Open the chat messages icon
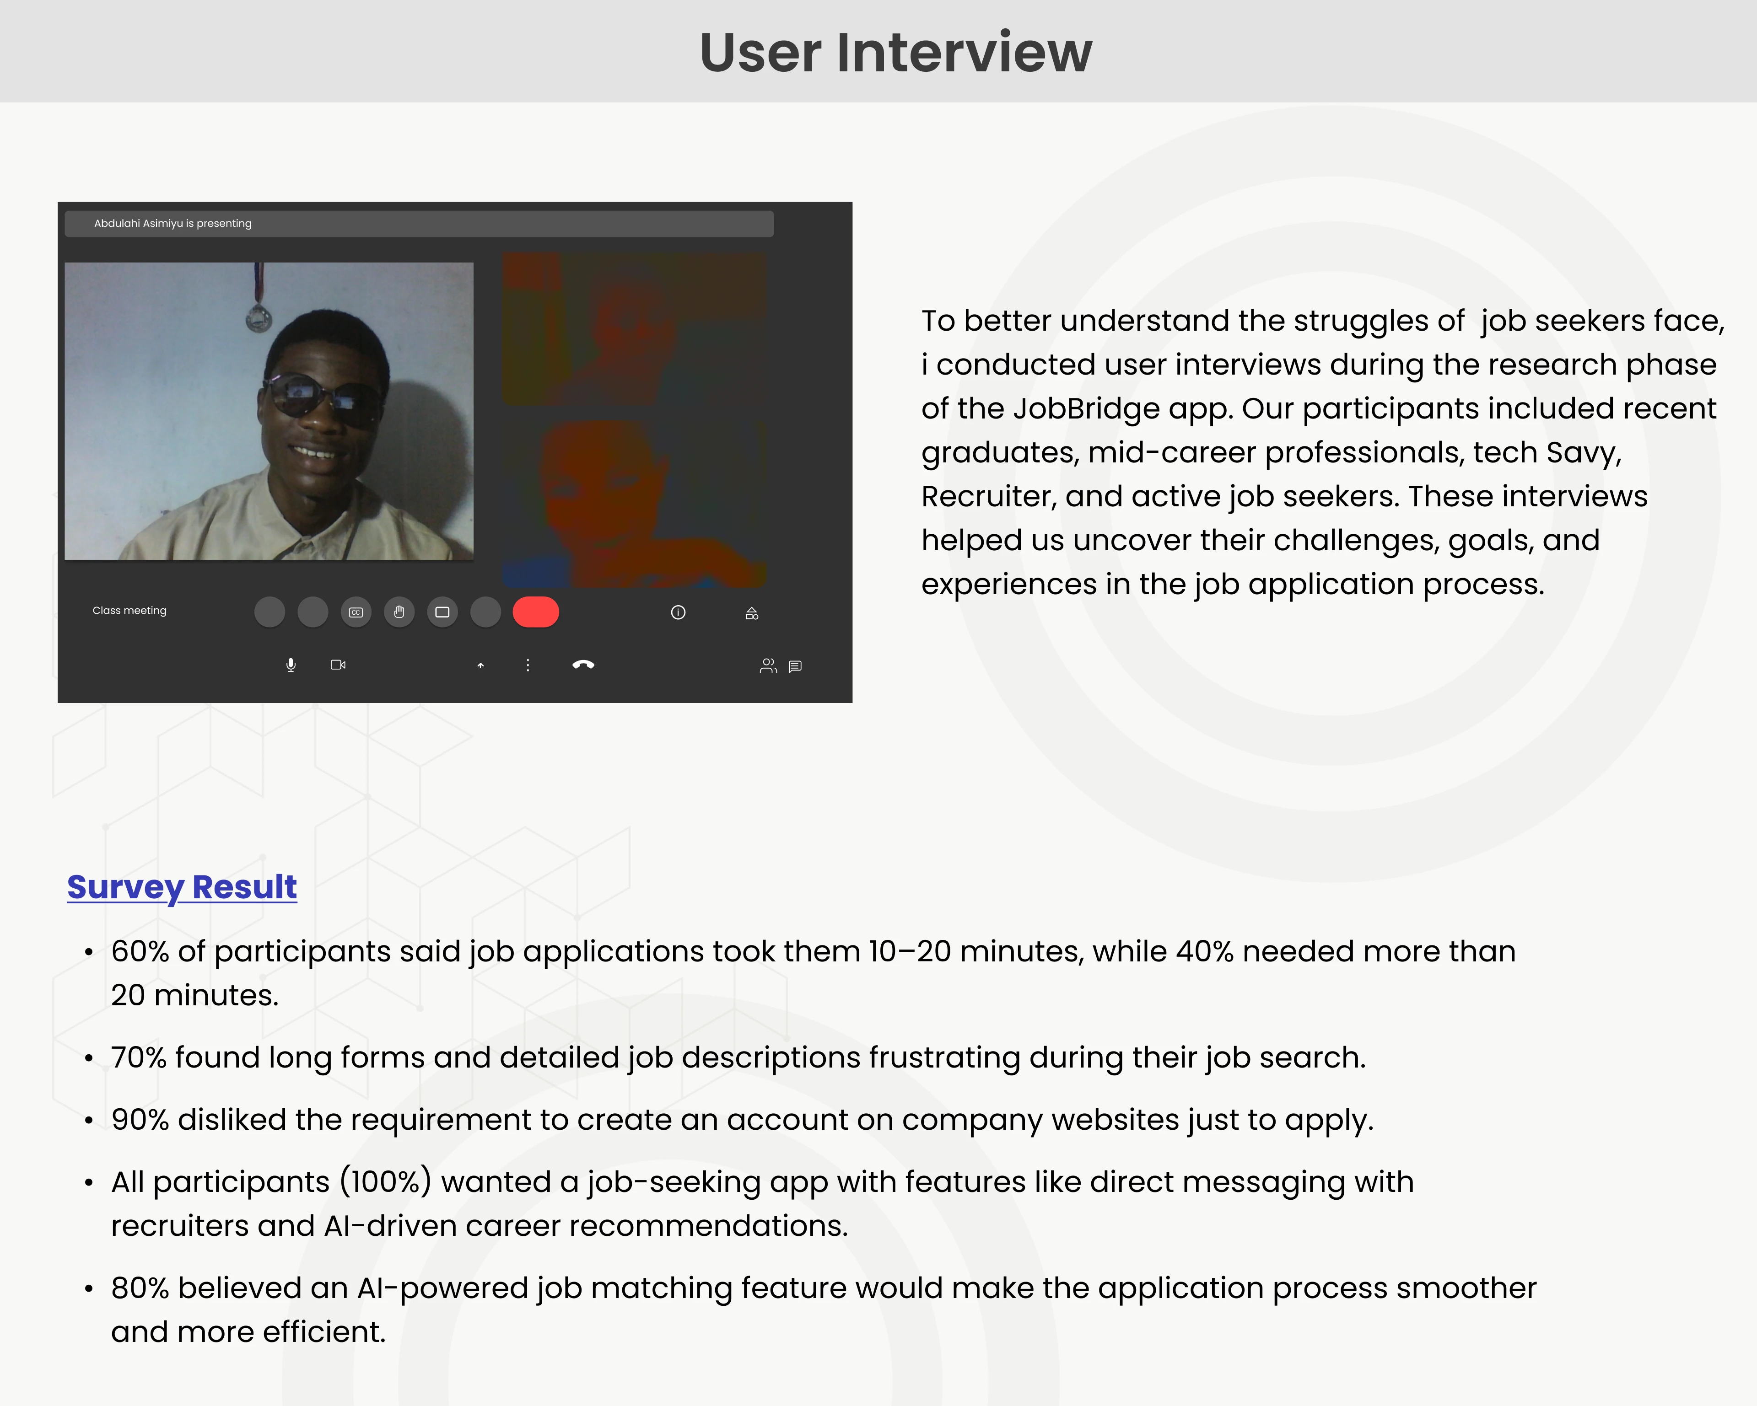The width and height of the screenshot is (1757, 1406). pos(795,666)
